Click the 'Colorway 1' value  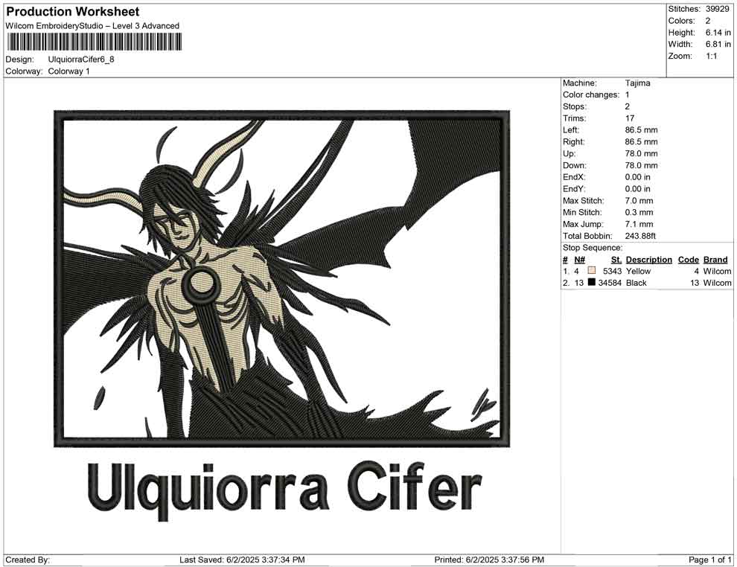pos(68,71)
